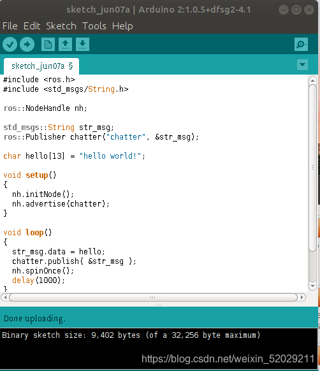Image resolution: width=320 pixels, height=371 pixels.
Task: Expand the tab options dropdown arrow
Action: (x=302, y=64)
